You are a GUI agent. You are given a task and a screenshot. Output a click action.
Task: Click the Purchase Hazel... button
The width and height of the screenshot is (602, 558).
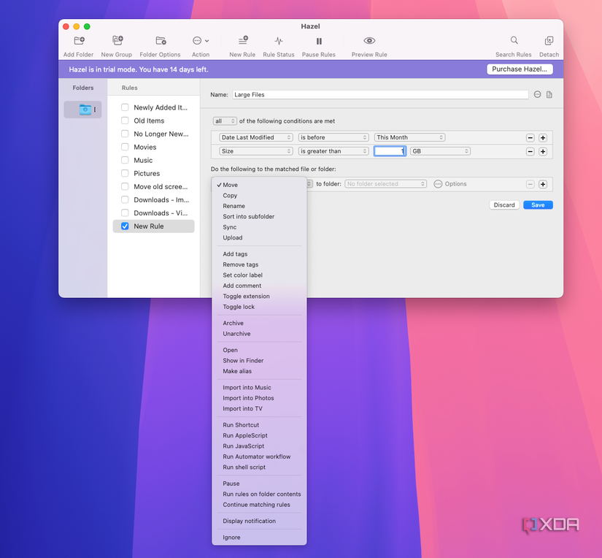tap(520, 69)
